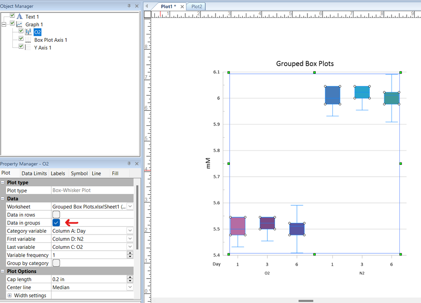Close the Plot1 tab with its X
The image size is (421, 303).
(182, 7)
